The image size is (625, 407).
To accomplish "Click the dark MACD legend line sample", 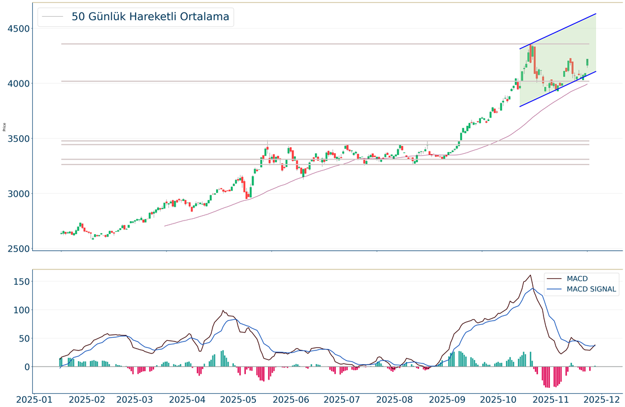I will tap(554, 278).
